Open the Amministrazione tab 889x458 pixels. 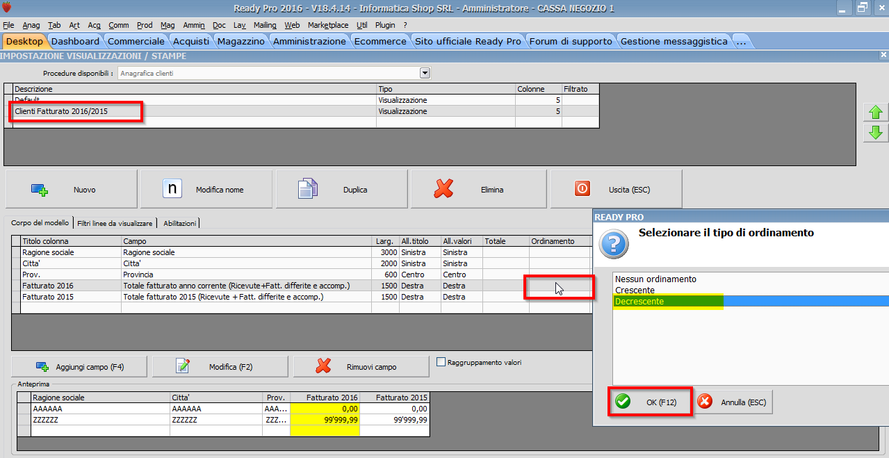(309, 41)
